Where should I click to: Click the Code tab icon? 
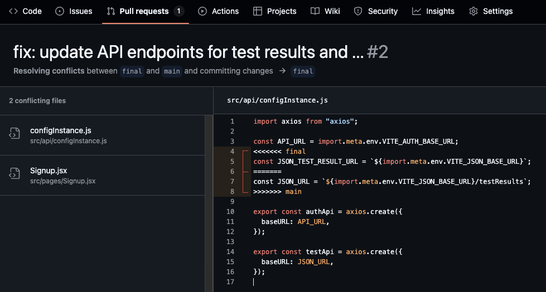[13, 11]
